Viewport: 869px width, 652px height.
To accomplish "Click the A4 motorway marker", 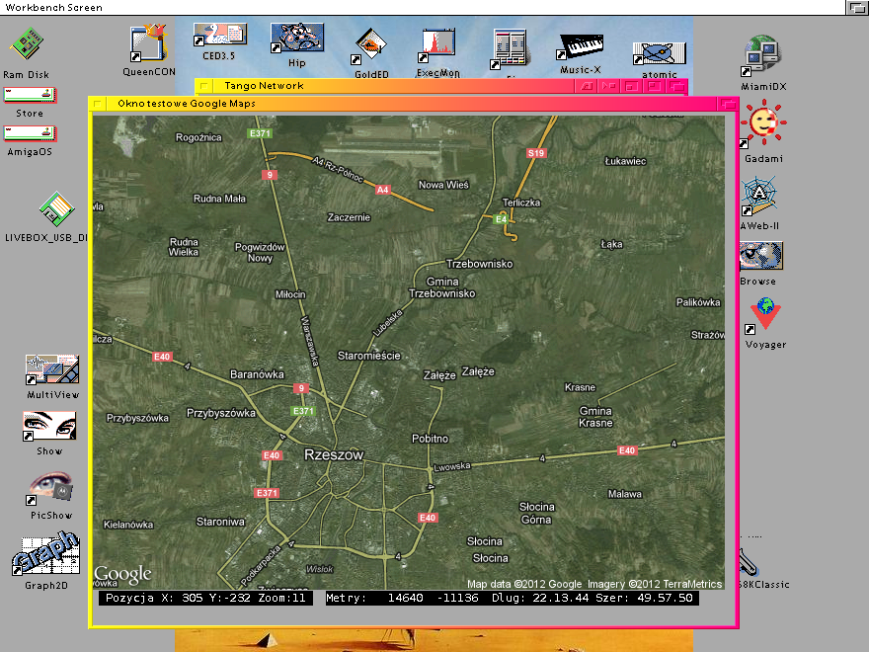I will (x=383, y=190).
